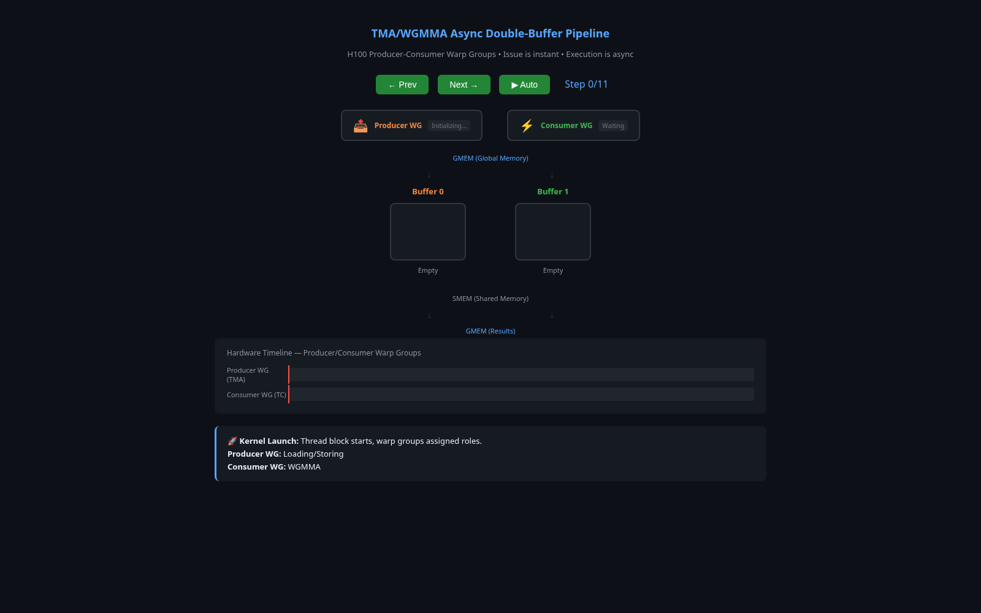Select the Consumer WG panel header
This screenshot has width=981, height=613.
[x=566, y=125]
